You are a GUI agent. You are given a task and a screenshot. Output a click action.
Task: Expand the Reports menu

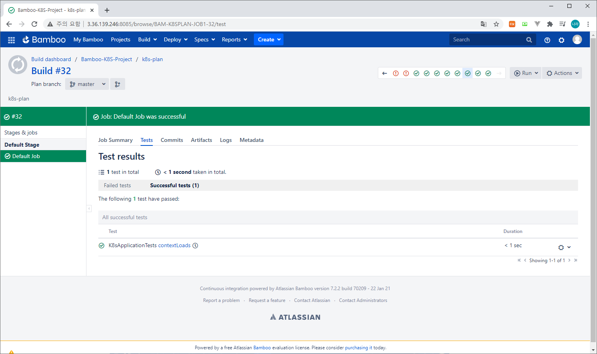pyautogui.click(x=235, y=39)
